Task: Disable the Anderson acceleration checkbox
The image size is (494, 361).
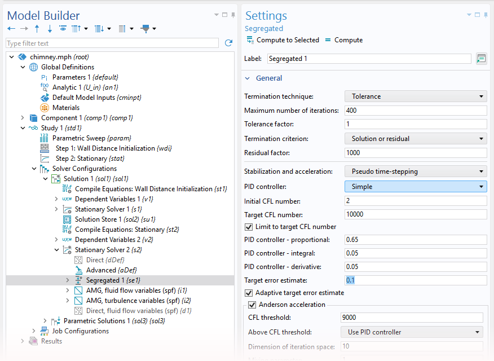Action: (x=253, y=305)
